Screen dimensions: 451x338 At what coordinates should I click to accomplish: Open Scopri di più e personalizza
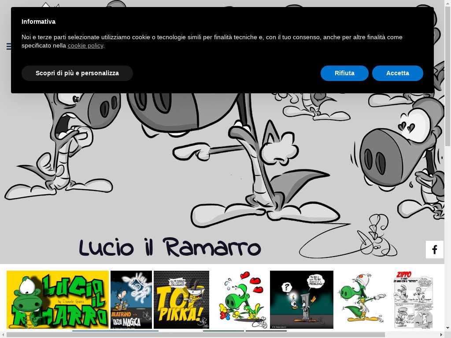pyautogui.click(x=77, y=73)
